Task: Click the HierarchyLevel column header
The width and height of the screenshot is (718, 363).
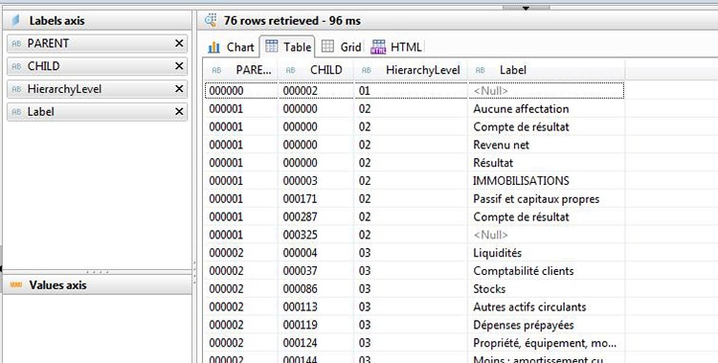Action: pos(411,70)
